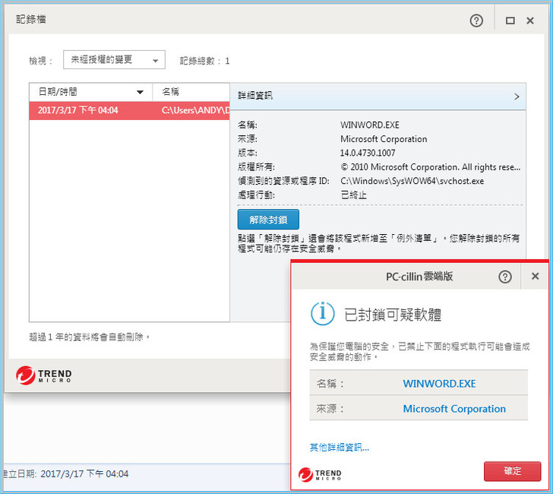The height and width of the screenshot is (494, 553).
Task: Collapse the 詳細資訊 panel with chevron
Action: pos(517,97)
